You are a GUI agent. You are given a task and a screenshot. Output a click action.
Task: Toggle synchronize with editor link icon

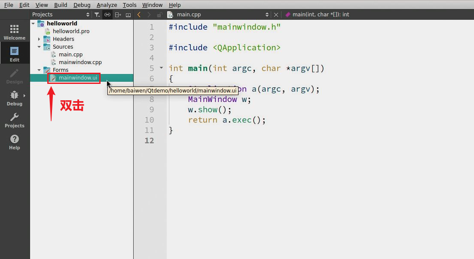click(x=107, y=15)
